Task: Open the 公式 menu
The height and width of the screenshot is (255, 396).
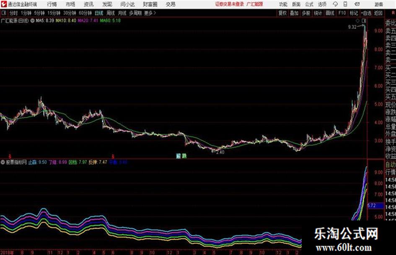Action: pyautogui.click(x=309, y=4)
